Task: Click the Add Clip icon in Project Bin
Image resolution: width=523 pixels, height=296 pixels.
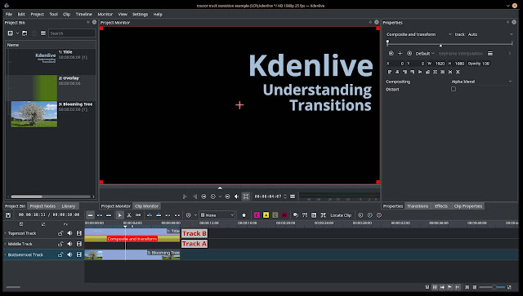Action: coord(11,33)
